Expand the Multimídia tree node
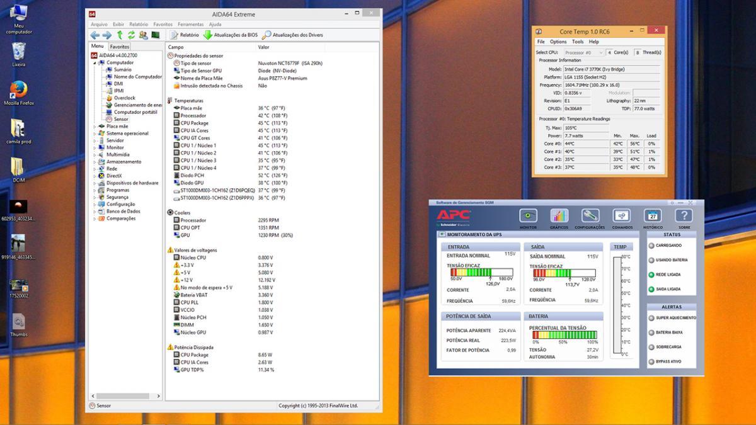 95,154
